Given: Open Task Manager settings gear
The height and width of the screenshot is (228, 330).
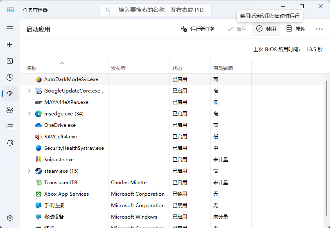Looking at the screenshot, I should pos(10,218).
